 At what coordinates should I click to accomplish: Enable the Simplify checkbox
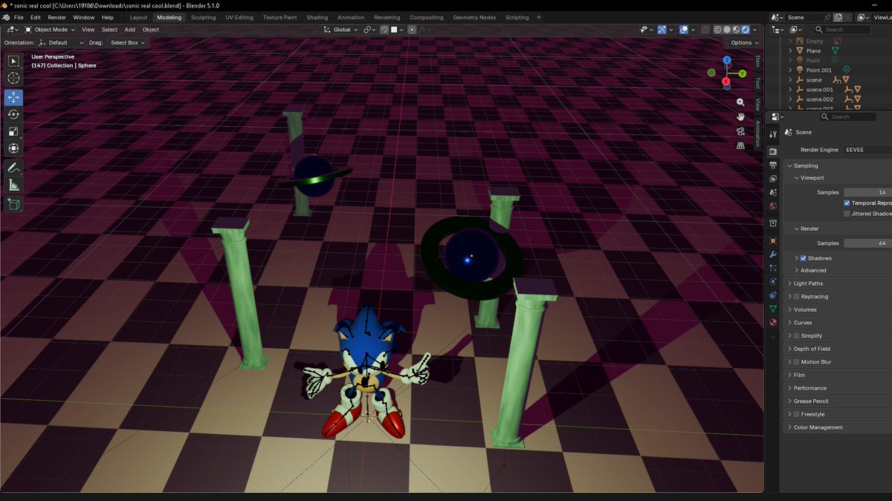[x=796, y=335]
